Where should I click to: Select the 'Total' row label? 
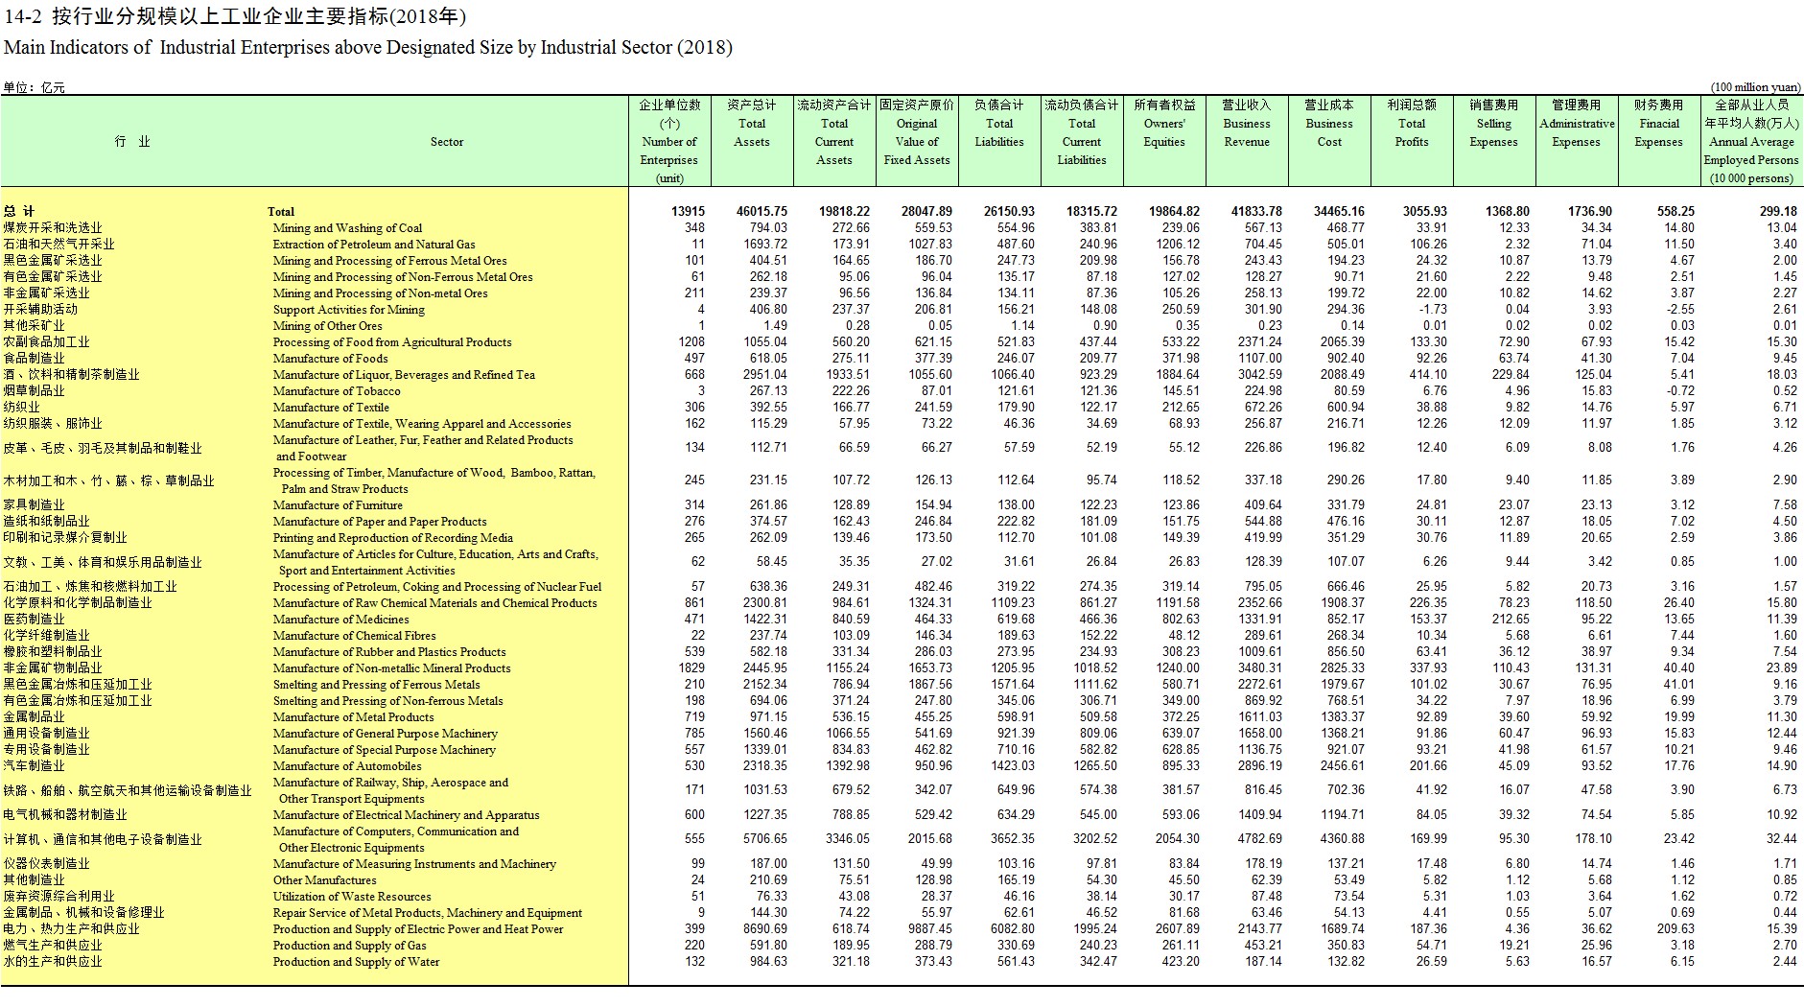tap(281, 212)
